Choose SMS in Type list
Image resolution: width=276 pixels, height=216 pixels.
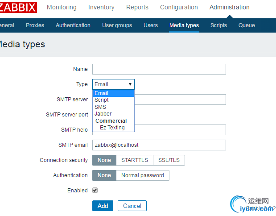(x=113, y=107)
